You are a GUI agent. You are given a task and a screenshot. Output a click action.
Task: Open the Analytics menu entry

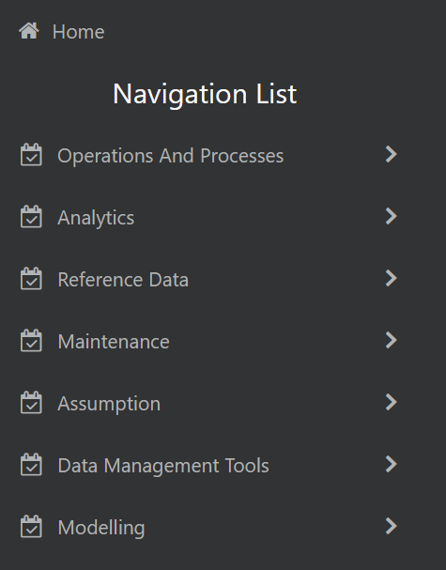(x=208, y=217)
